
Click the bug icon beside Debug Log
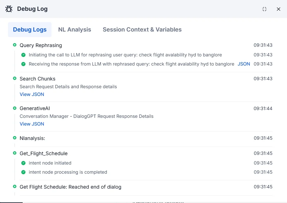point(9,9)
